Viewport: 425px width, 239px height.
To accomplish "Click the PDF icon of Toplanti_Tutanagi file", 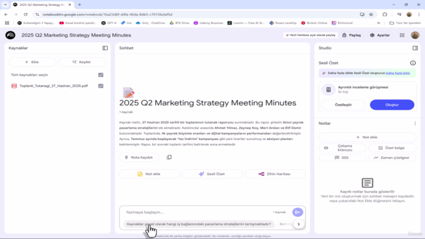I will click(x=14, y=86).
